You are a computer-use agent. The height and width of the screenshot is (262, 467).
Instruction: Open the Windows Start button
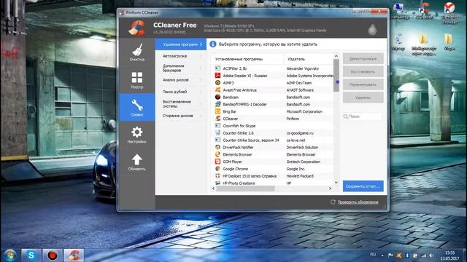[x=10, y=255]
